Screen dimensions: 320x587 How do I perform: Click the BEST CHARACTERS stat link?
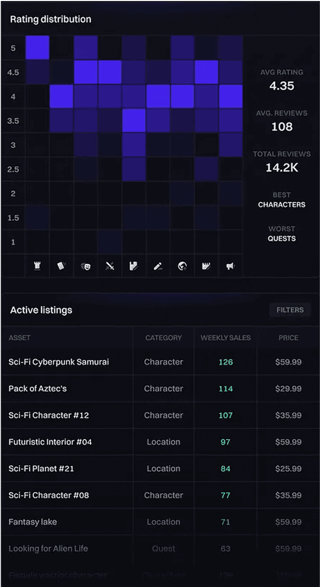282,200
